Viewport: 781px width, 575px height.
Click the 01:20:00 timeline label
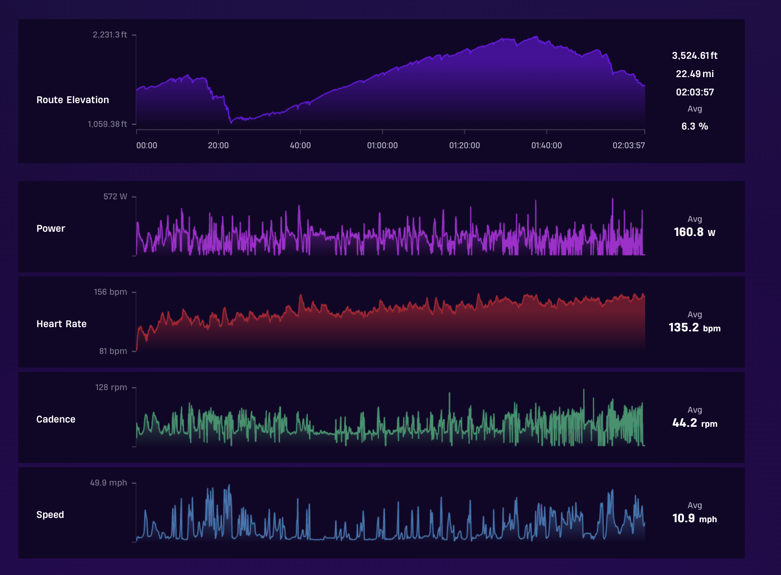[465, 145]
